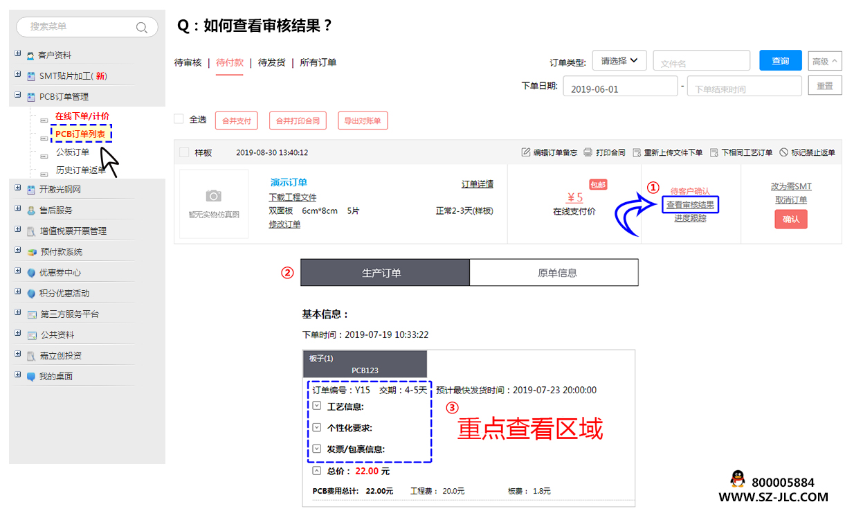This screenshot has height=529, width=863.
Task: Select the 原单信息 tab
Action: click(x=554, y=273)
